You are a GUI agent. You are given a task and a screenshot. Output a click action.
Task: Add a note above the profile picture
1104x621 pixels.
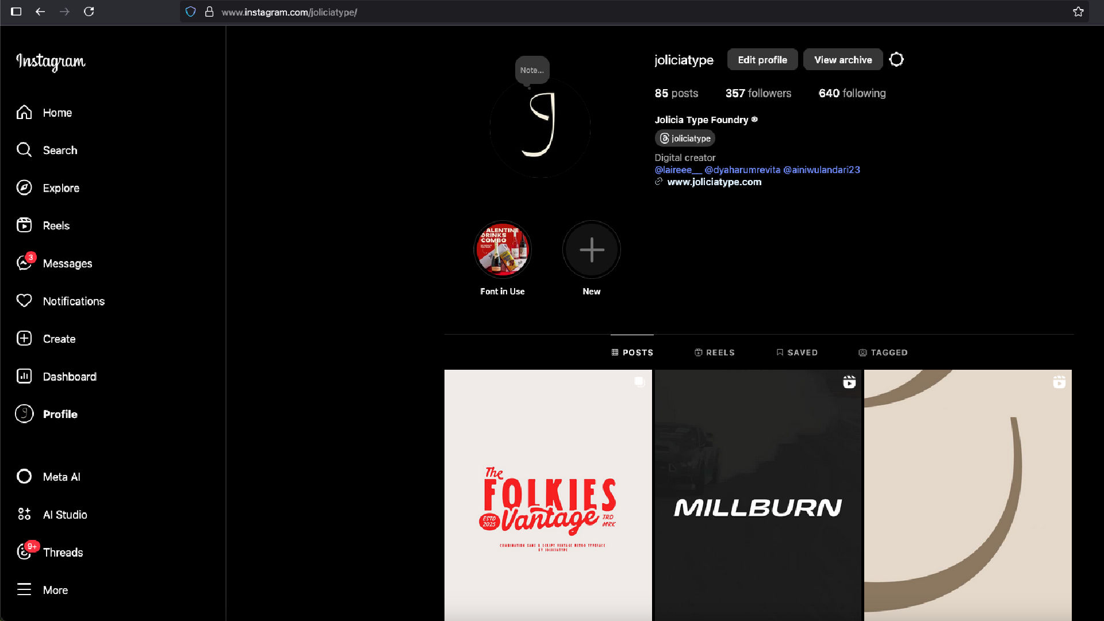coord(532,70)
